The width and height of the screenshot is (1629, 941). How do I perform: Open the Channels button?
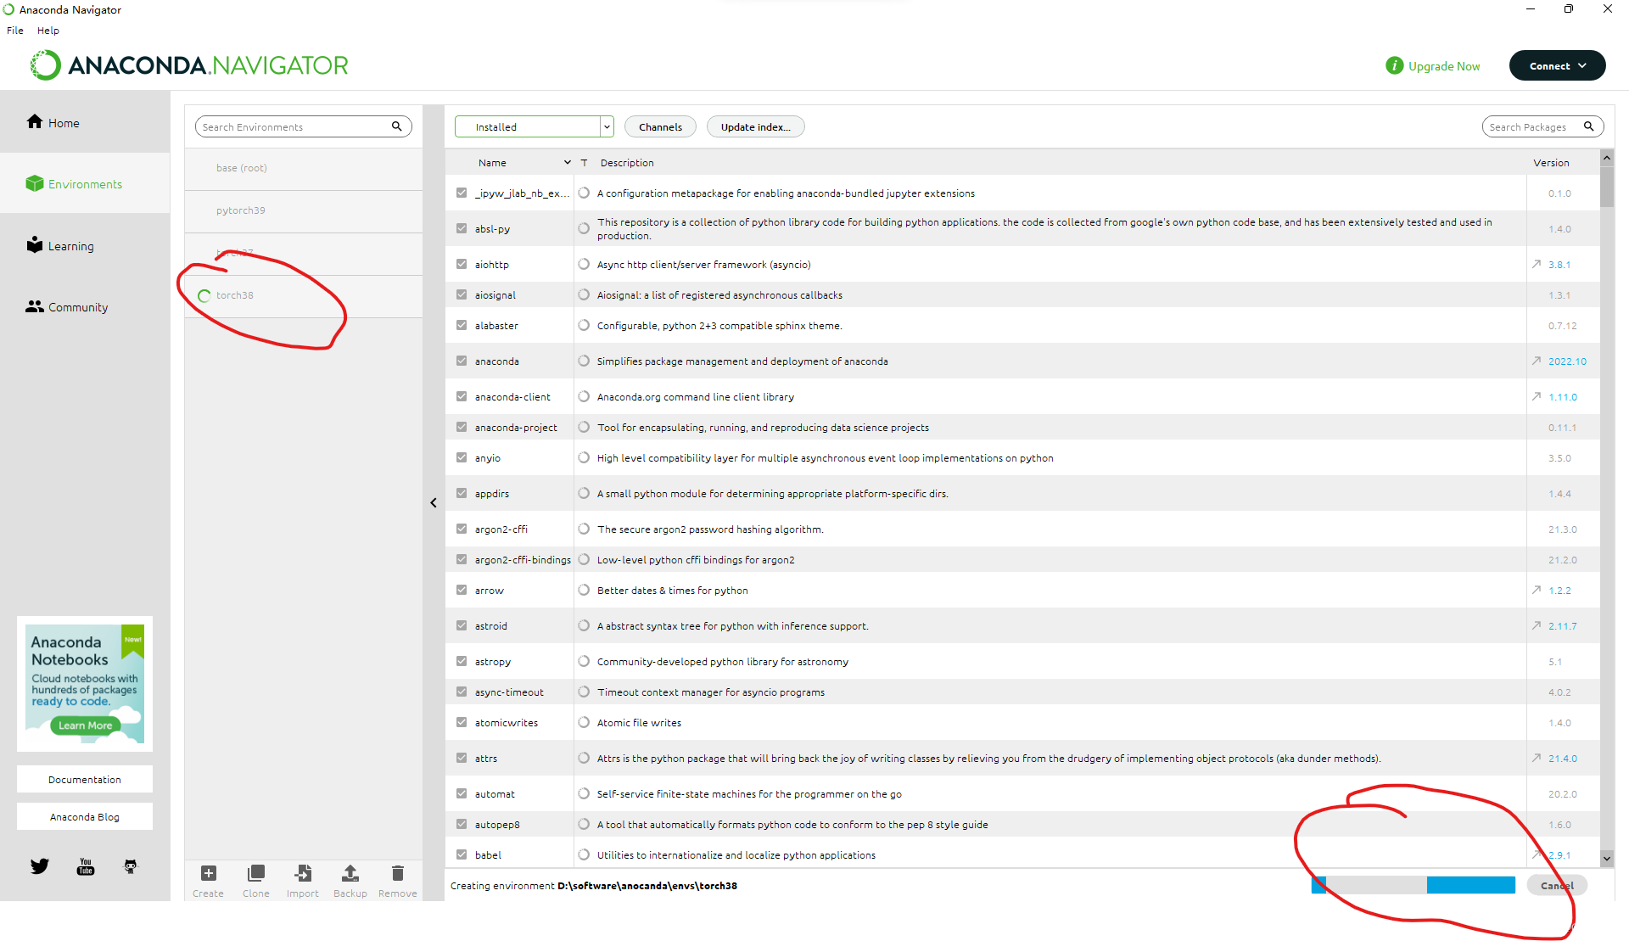[660, 126]
